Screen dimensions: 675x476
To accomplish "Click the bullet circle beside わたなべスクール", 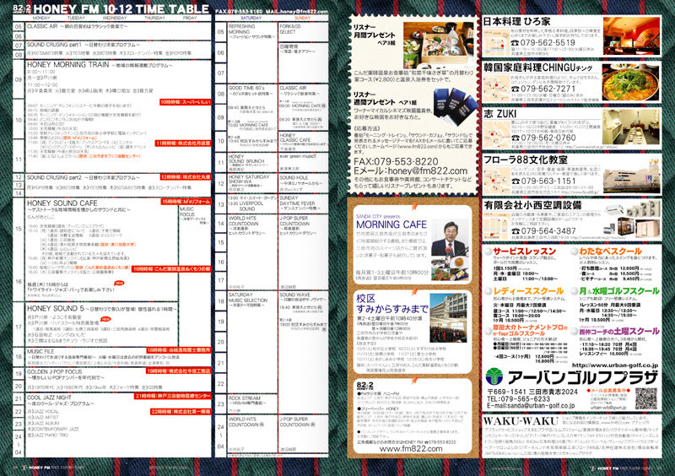I will (574, 252).
